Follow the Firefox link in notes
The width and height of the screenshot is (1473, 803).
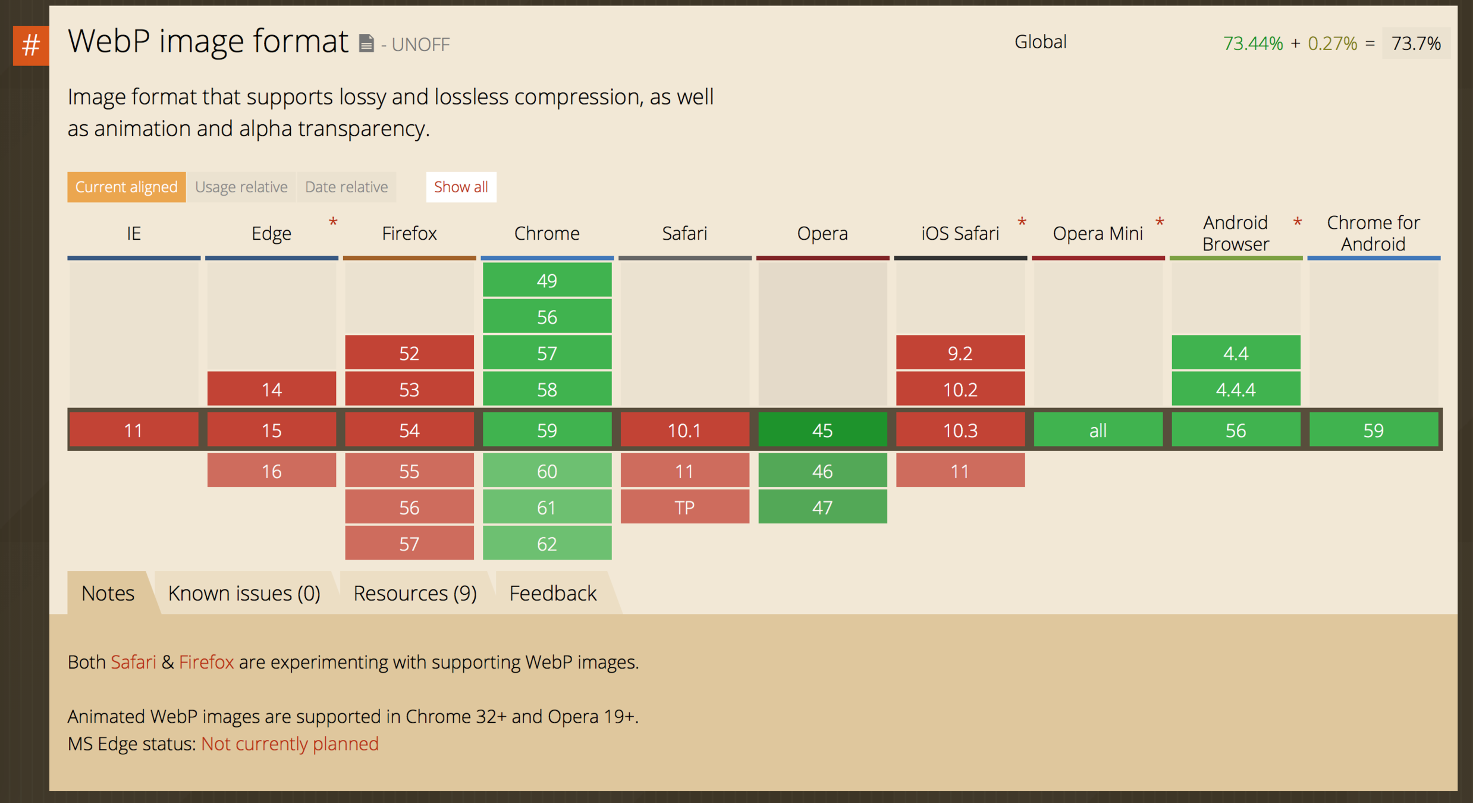click(x=206, y=662)
